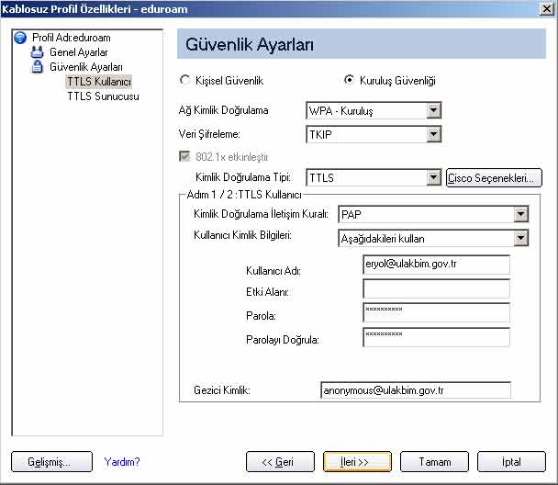Click in the Parolayı Doğrula field
The height and width of the screenshot is (485, 558).
pos(436,337)
